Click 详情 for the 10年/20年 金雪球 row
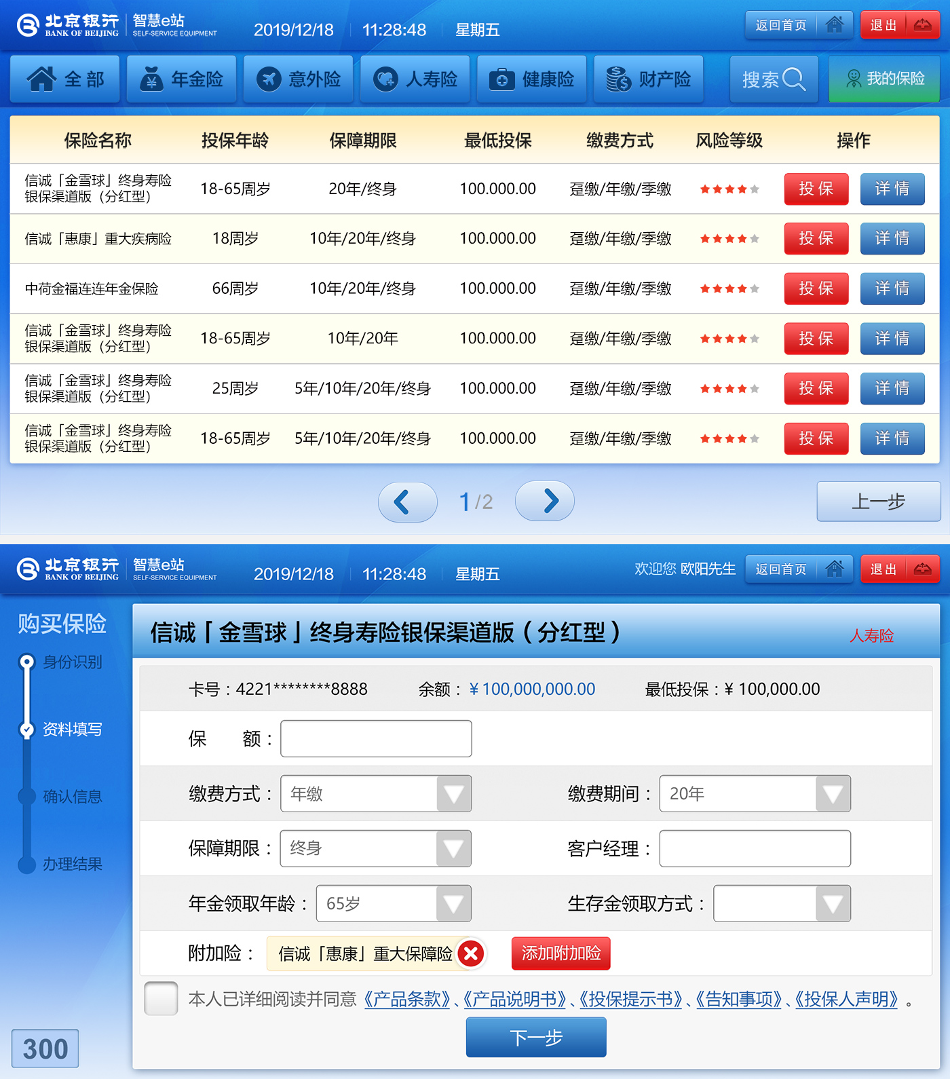950x1079 pixels. click(892, 338)
